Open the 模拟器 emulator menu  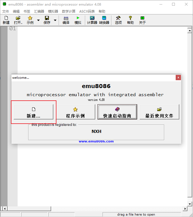53,11
